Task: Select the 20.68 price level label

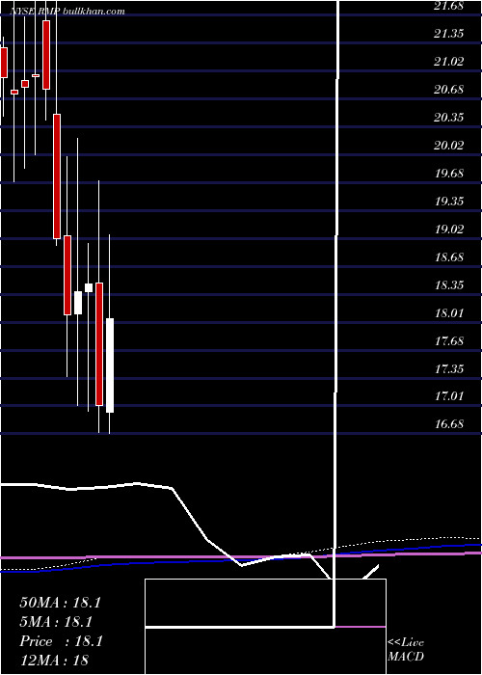Action: [x=449, y=90]
